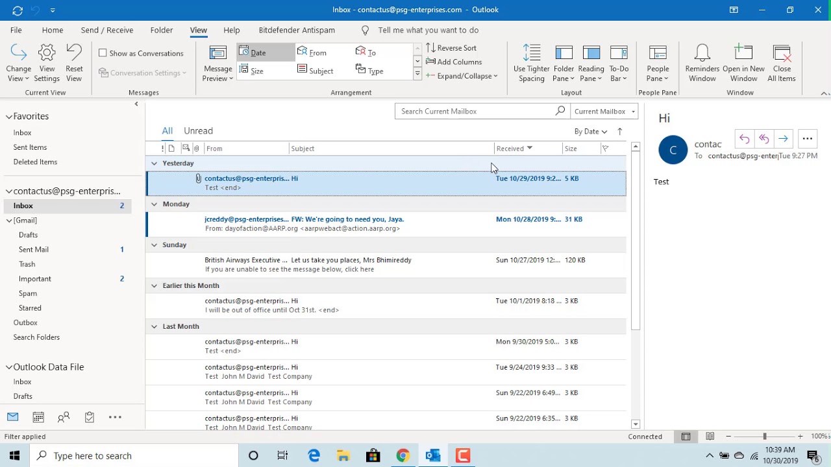Collapse the Yesterday message group

pyautogui.click(x=154, y=163)
